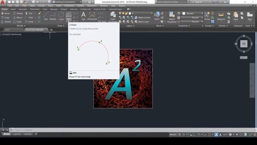Screen dimensions: 257x145
Task: Toggle MODEL space button in status bar
Action: tap(173, 135)
